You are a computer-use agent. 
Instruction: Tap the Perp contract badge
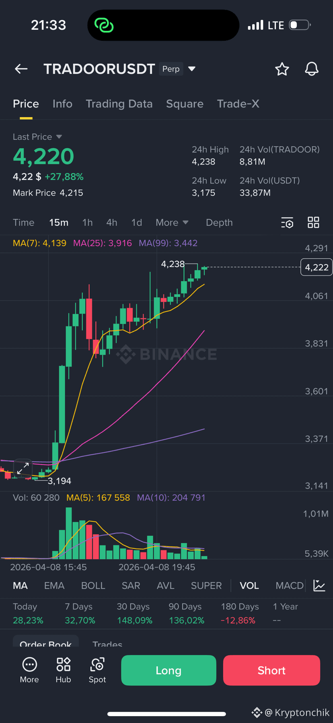coord(171,69)
